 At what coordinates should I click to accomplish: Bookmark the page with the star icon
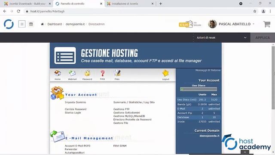click(255, 11)
